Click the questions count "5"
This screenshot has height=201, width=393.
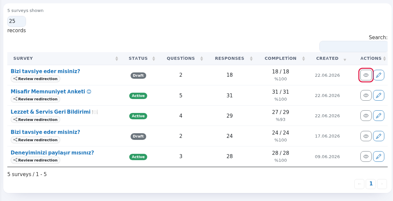tap(181, 95)
